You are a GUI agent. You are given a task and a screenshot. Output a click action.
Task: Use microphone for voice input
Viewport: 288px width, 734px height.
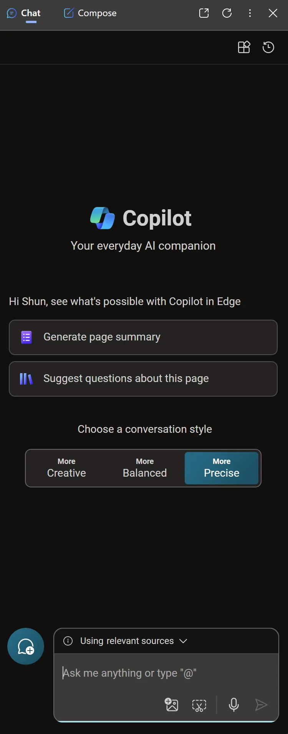pos(233,705)
